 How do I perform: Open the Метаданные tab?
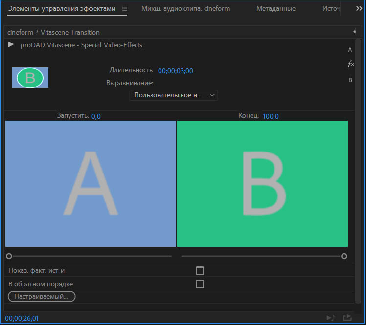tap(275, 9)
